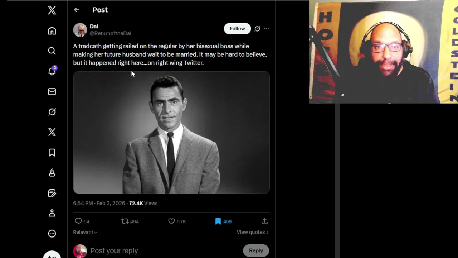The image size is (458, 258).
Task: Open the Profile person icon
Action: [x=52, y=213]
